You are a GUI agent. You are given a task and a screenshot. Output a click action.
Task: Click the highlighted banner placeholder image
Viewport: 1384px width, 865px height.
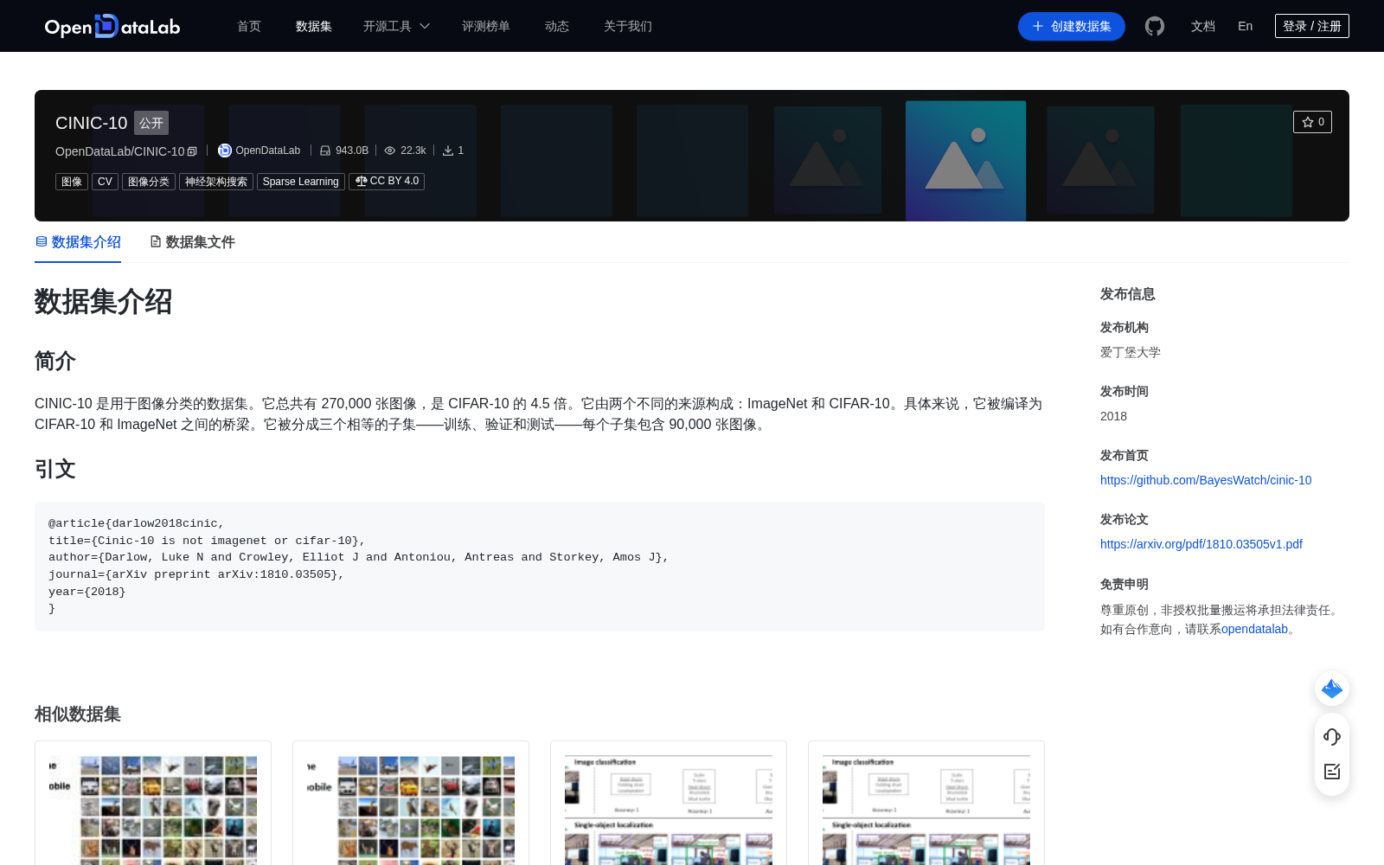[965, 161]
